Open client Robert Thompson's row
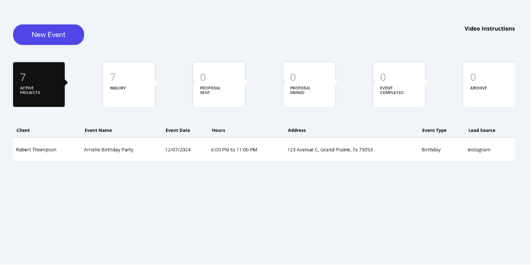Viewport: 532px width, 265px height. coord(36,150)
